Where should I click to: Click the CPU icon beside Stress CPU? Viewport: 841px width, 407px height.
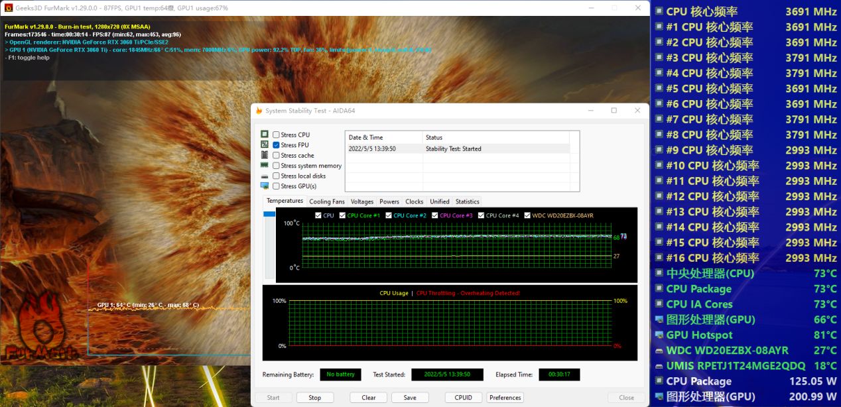[265, 134]
